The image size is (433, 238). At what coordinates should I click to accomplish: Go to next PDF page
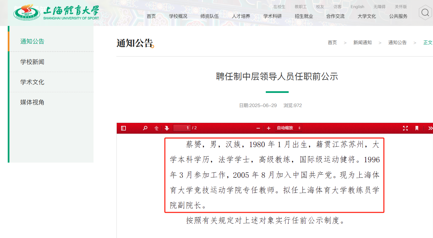(167, 128)
